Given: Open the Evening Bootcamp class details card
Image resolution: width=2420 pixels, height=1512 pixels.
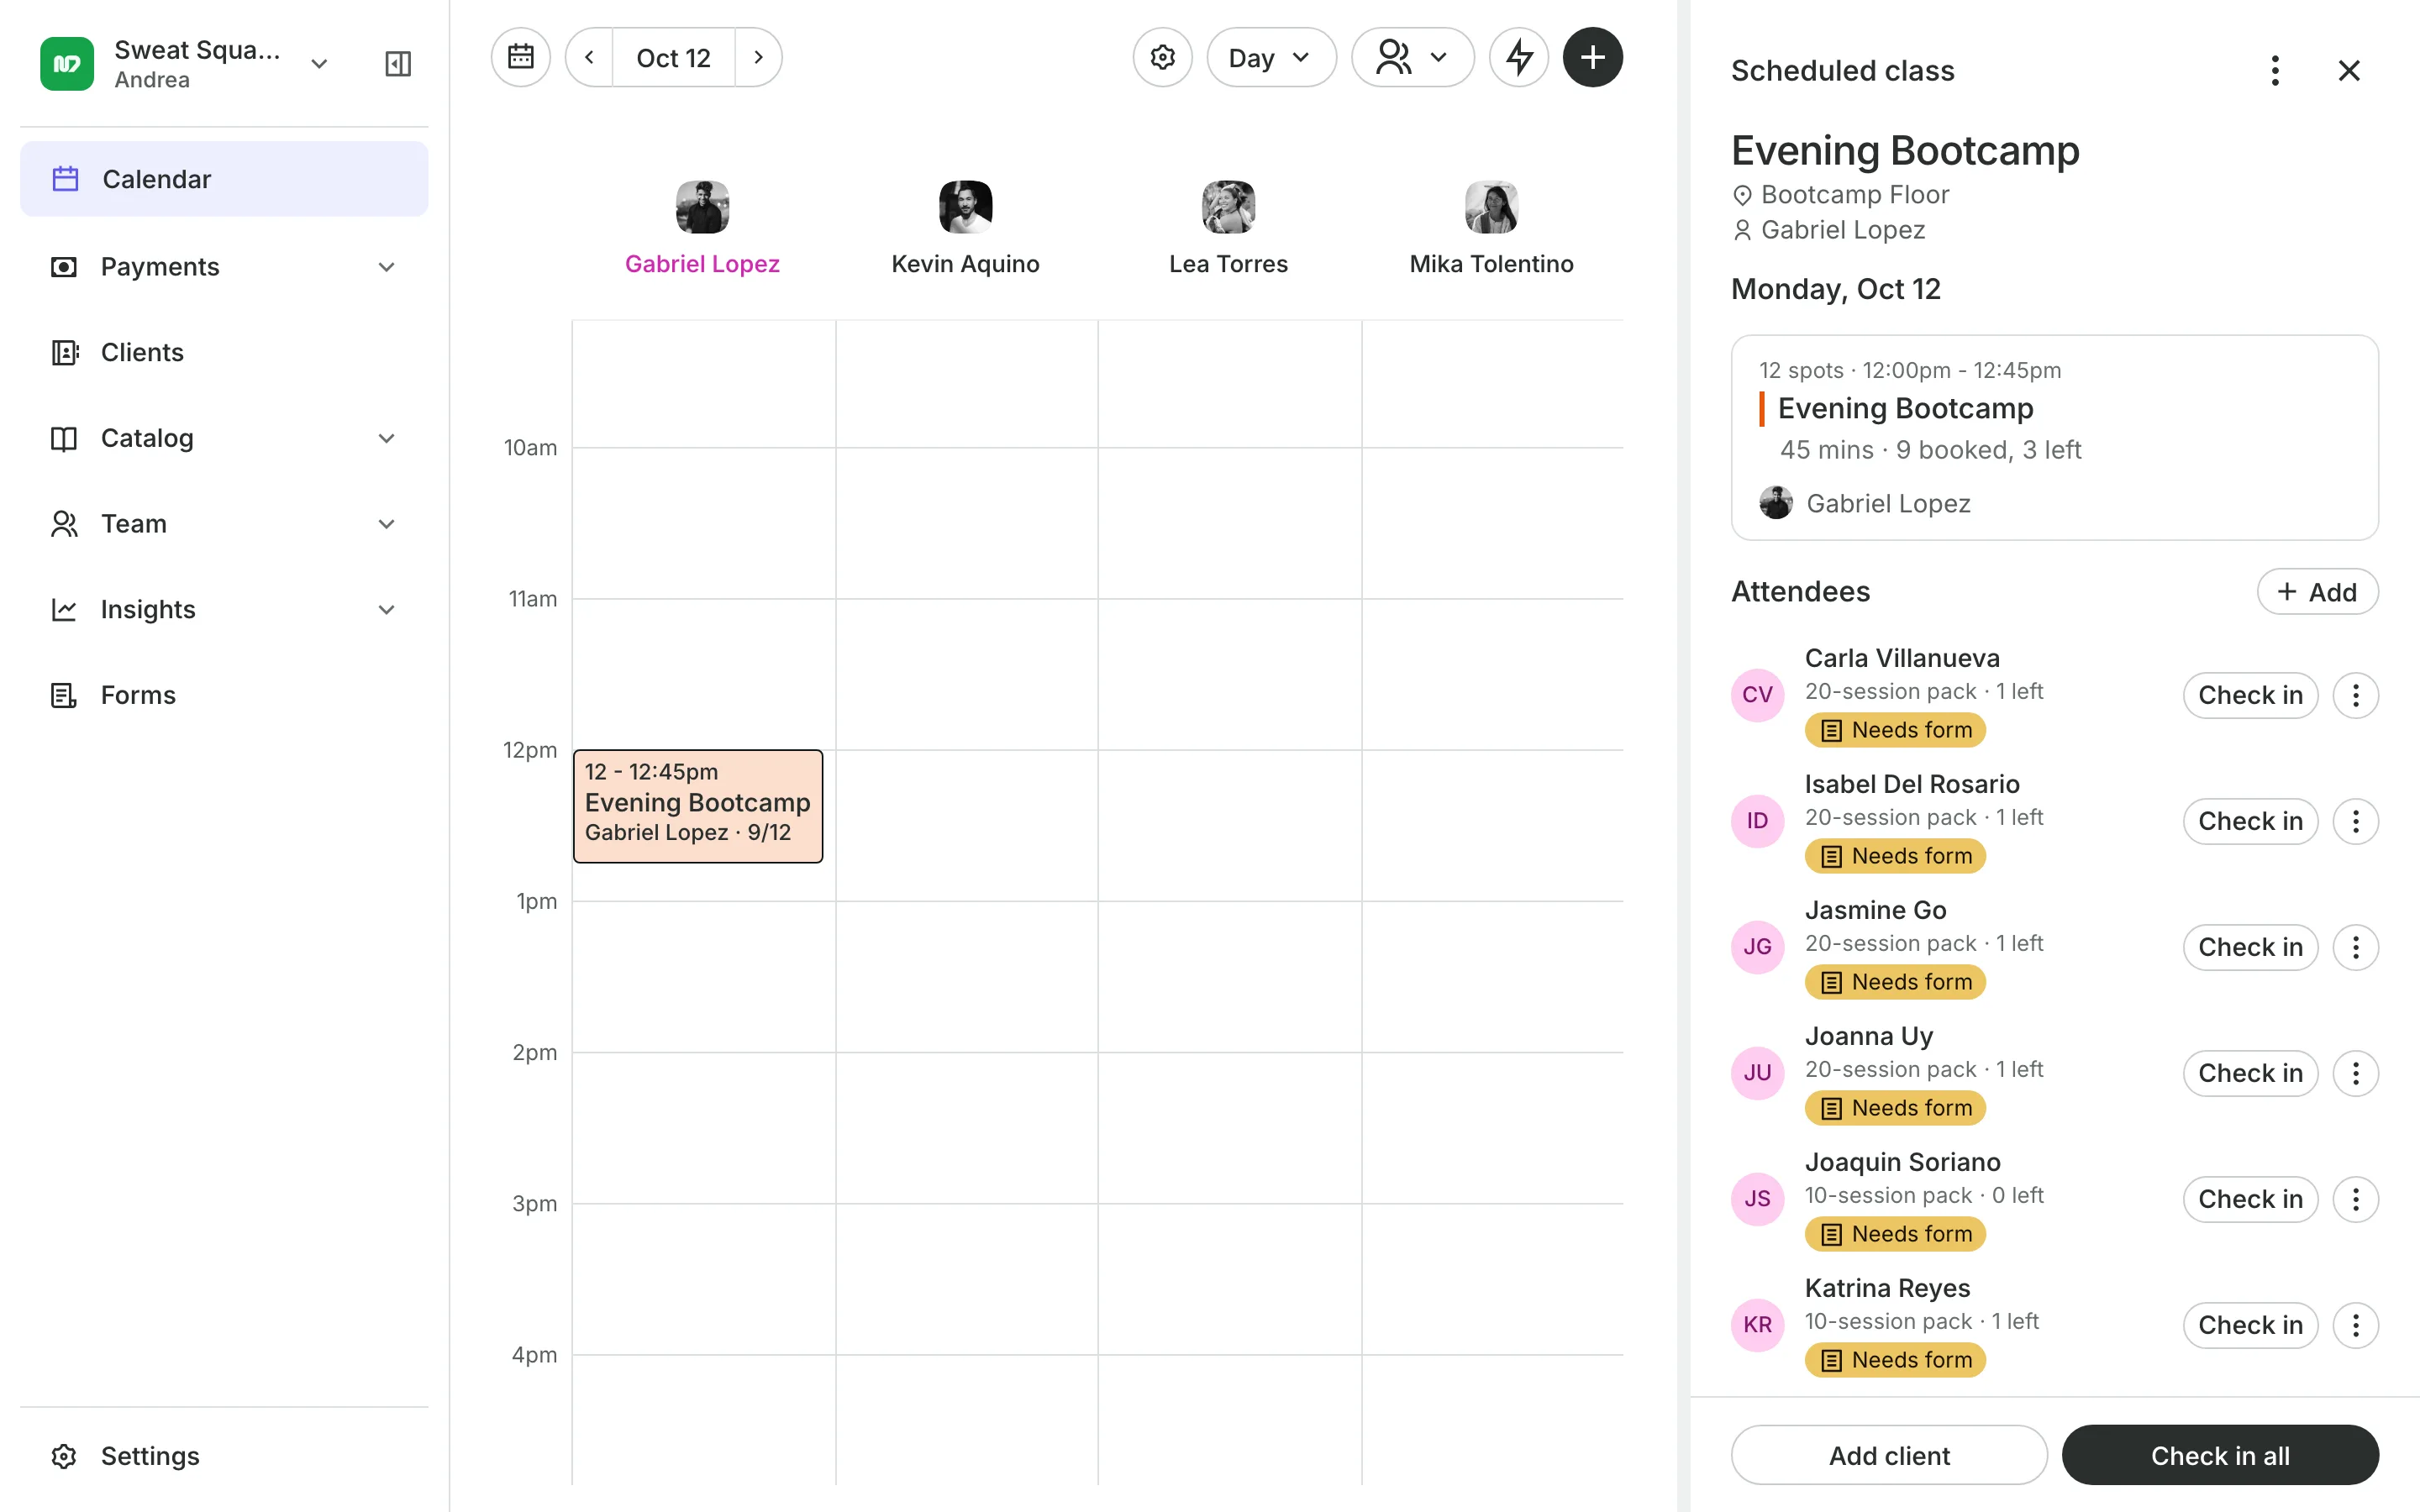Looking at the screenshot, I should tap(2054, 438).
